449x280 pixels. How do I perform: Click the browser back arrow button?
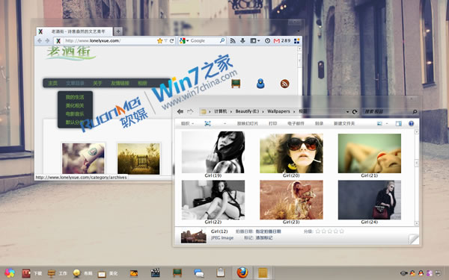tap(40, 41)
